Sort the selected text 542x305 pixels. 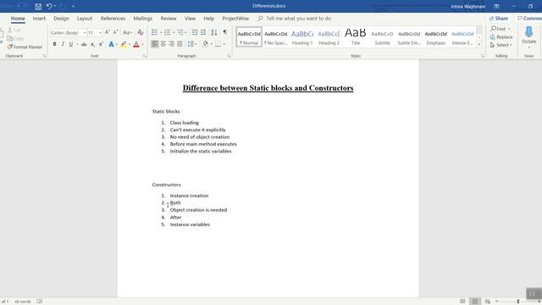point(214,32)
